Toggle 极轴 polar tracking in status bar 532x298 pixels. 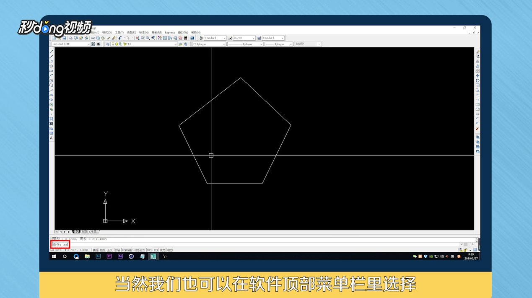[117, 250]
